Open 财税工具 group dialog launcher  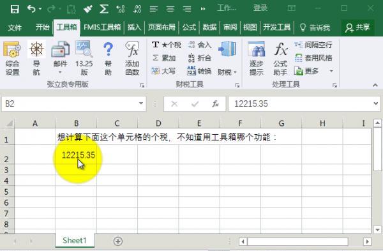pyautogui.click(x=237, y=86)
